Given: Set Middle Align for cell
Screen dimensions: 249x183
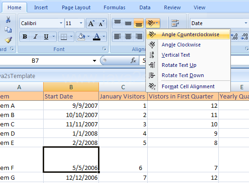Looking at the screenshot, I should click(x=128, y=23).
